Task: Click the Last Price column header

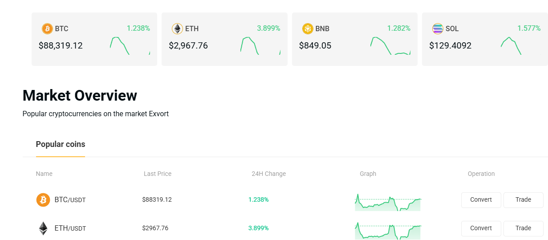Action: (158, 174)
